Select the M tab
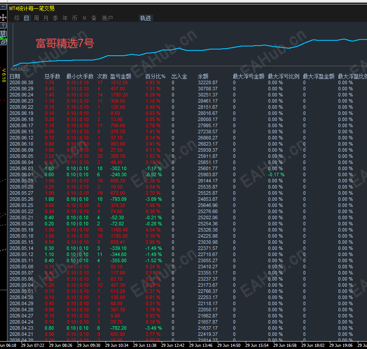367x349 pixels. pyautogui.click(x=85, y=18)
